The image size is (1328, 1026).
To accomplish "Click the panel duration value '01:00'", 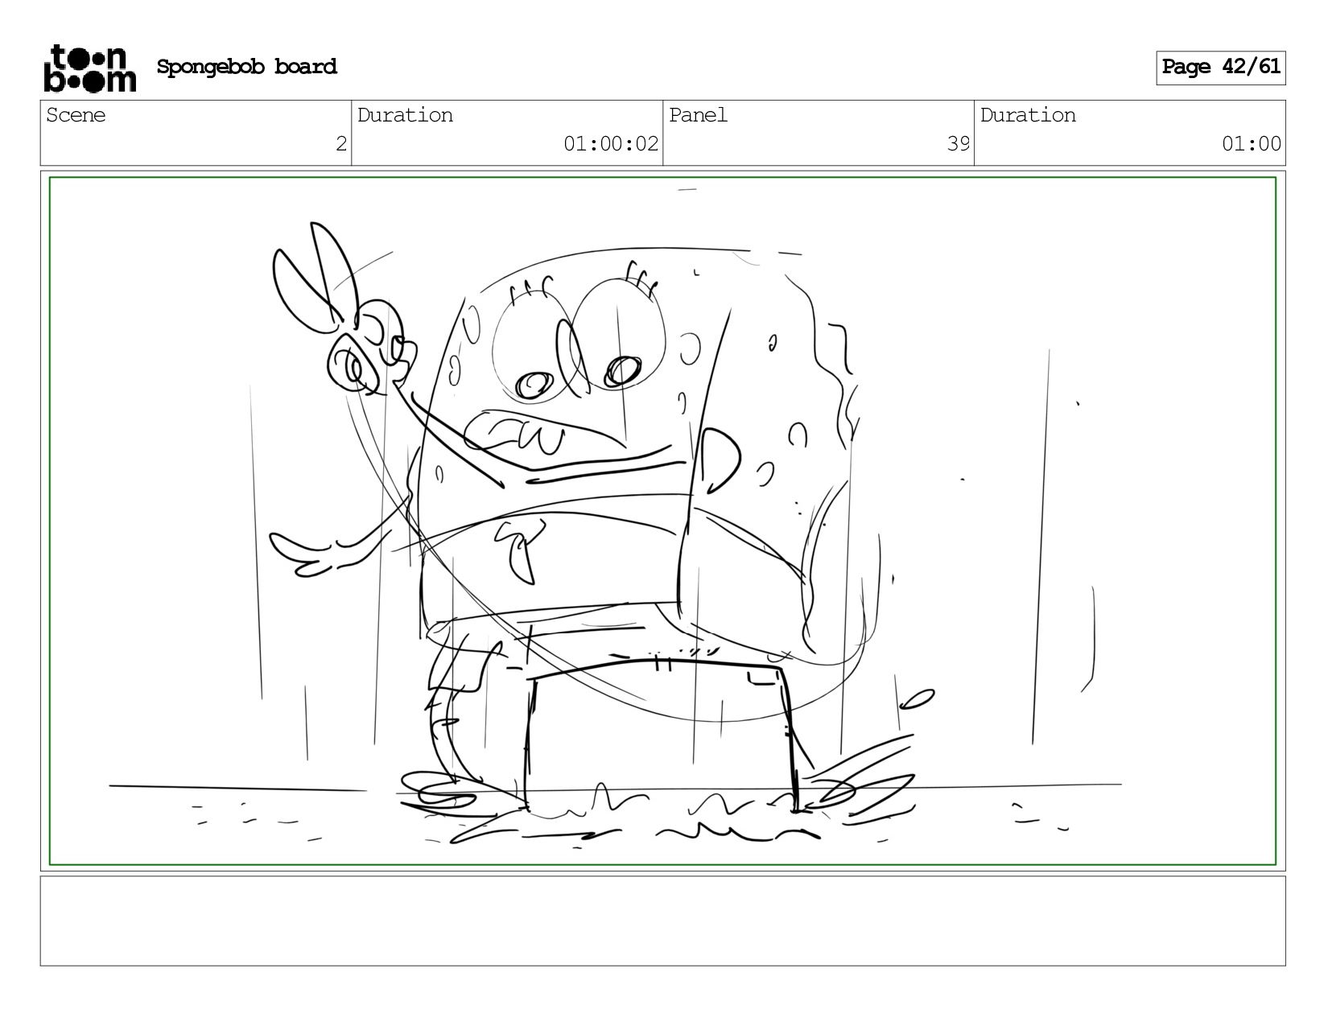I will (1251, 144).
